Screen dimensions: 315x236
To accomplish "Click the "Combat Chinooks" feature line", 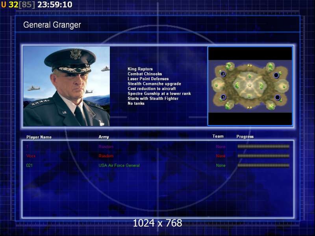I will point(145,74).
